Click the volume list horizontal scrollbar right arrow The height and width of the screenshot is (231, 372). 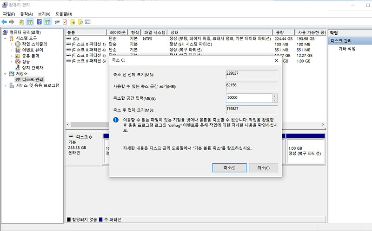[323, 124]
